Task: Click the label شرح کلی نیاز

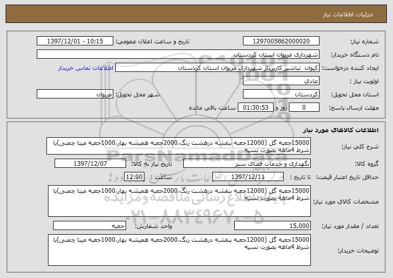Action: click(360, 146)
